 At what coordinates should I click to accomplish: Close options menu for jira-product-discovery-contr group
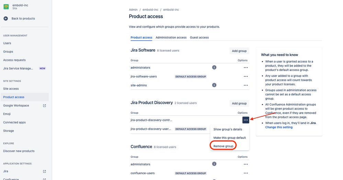pos(245,120)
